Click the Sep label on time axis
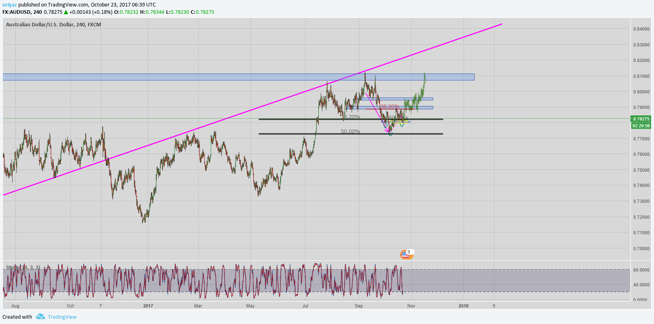Screen dimensions: 654x324 359,306
